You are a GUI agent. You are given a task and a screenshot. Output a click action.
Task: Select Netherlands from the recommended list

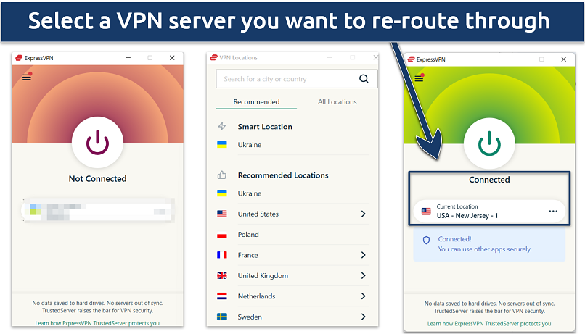[256, 296]
